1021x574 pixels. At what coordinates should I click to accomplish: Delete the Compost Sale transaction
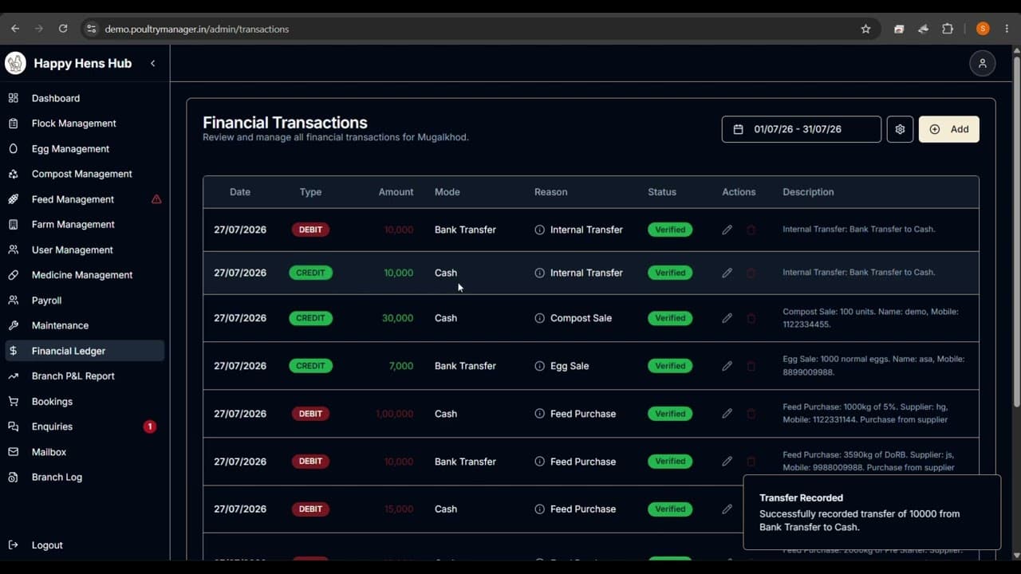pyautogui.click(x=751, y=318)
